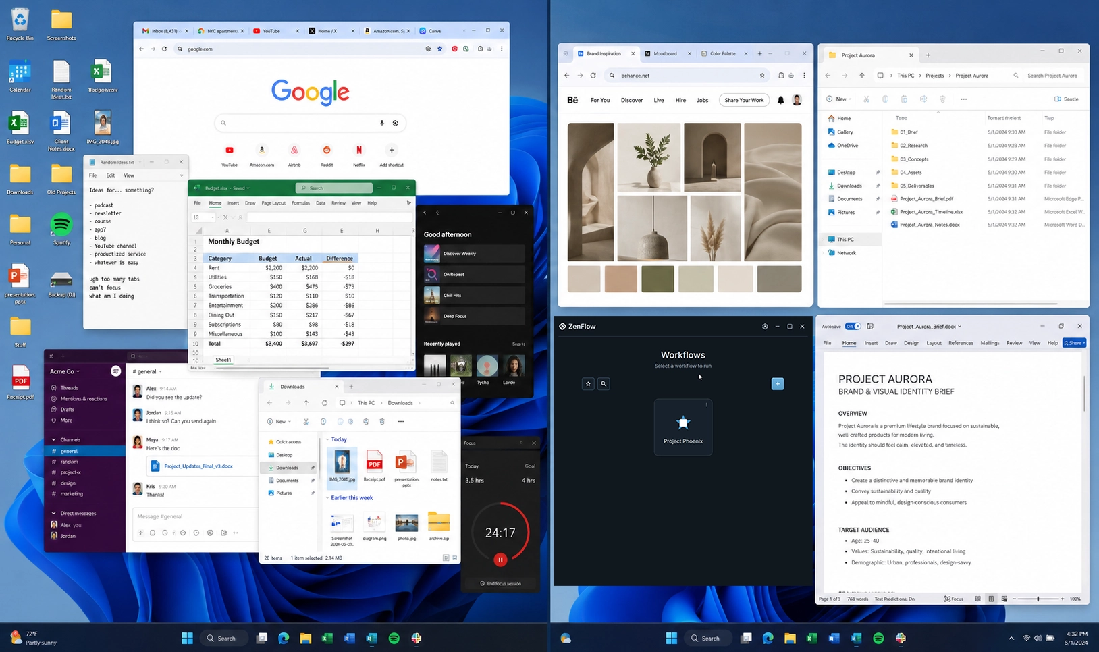Collapse the Earlier this week group

pos(328,498)
